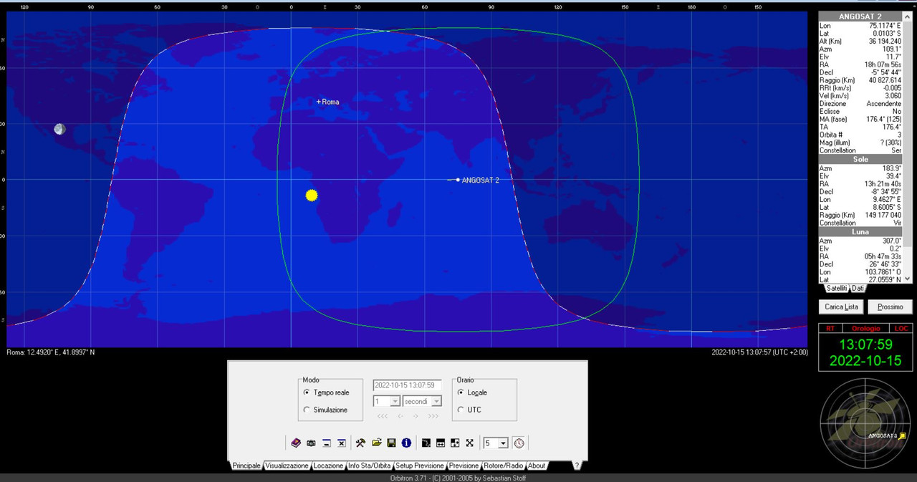Open the About tab
The width and height of the screenshot is (917, 482).
point(537,466)
